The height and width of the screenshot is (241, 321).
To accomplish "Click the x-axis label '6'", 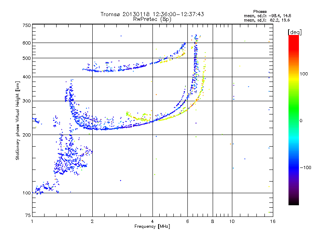I will tap(187, 221).
